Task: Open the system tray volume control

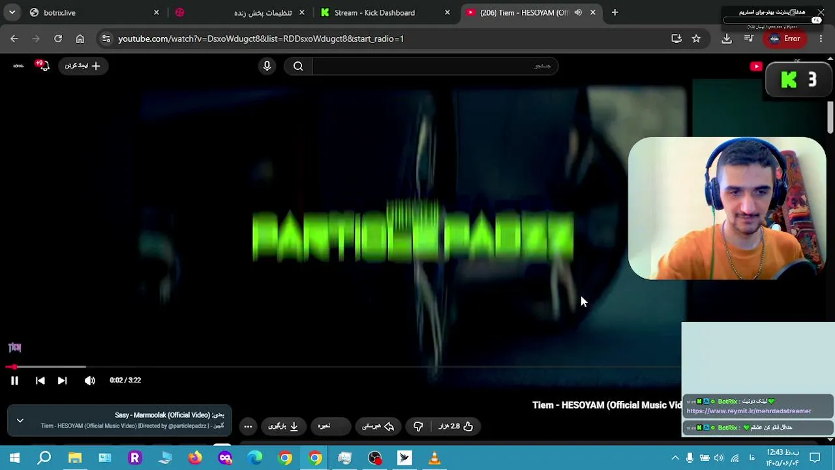Action: point(719,458)
